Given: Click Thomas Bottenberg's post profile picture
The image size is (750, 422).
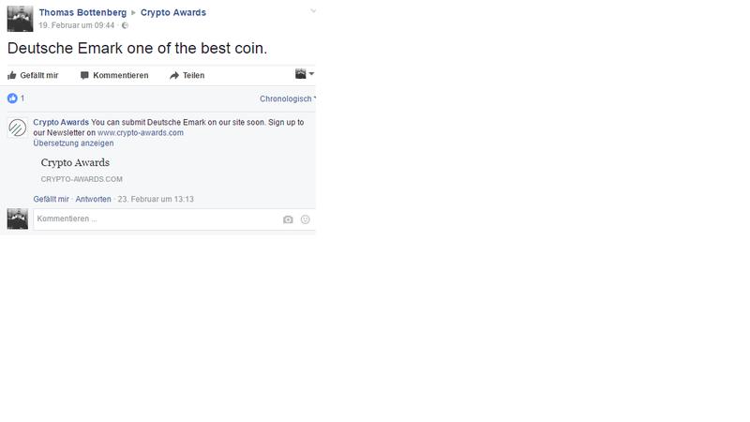Looking at the screenshot, I should 20,19.
